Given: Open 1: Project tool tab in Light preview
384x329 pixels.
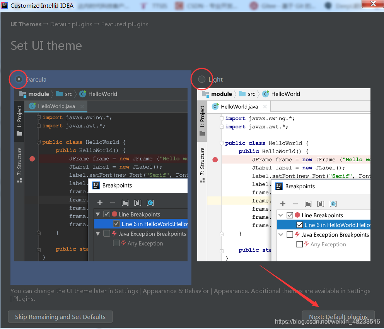Looking at the screenshot, I should point(202,121).
